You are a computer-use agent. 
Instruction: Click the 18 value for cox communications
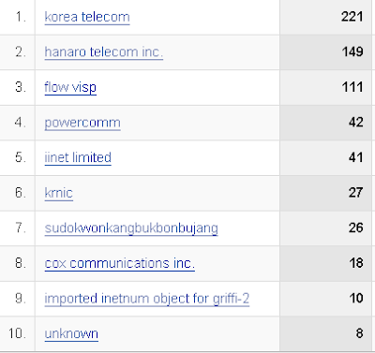click(326, 263)
